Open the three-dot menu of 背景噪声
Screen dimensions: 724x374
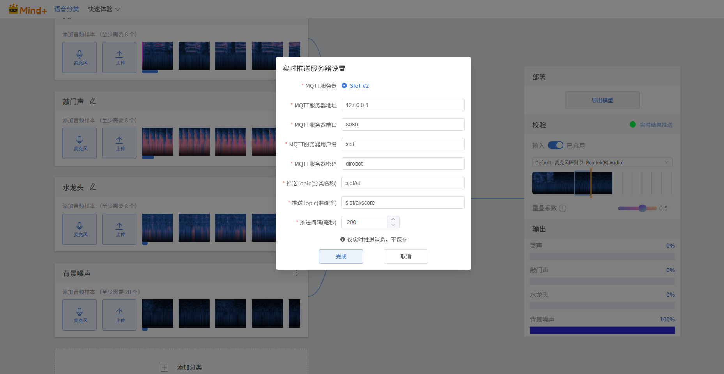296,273
